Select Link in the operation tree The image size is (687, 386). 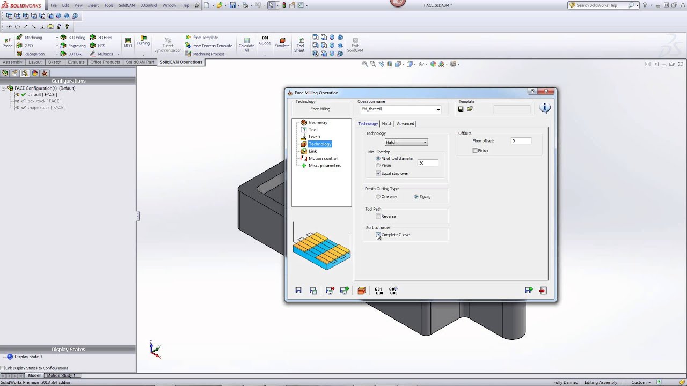click(x=312, y=151)
